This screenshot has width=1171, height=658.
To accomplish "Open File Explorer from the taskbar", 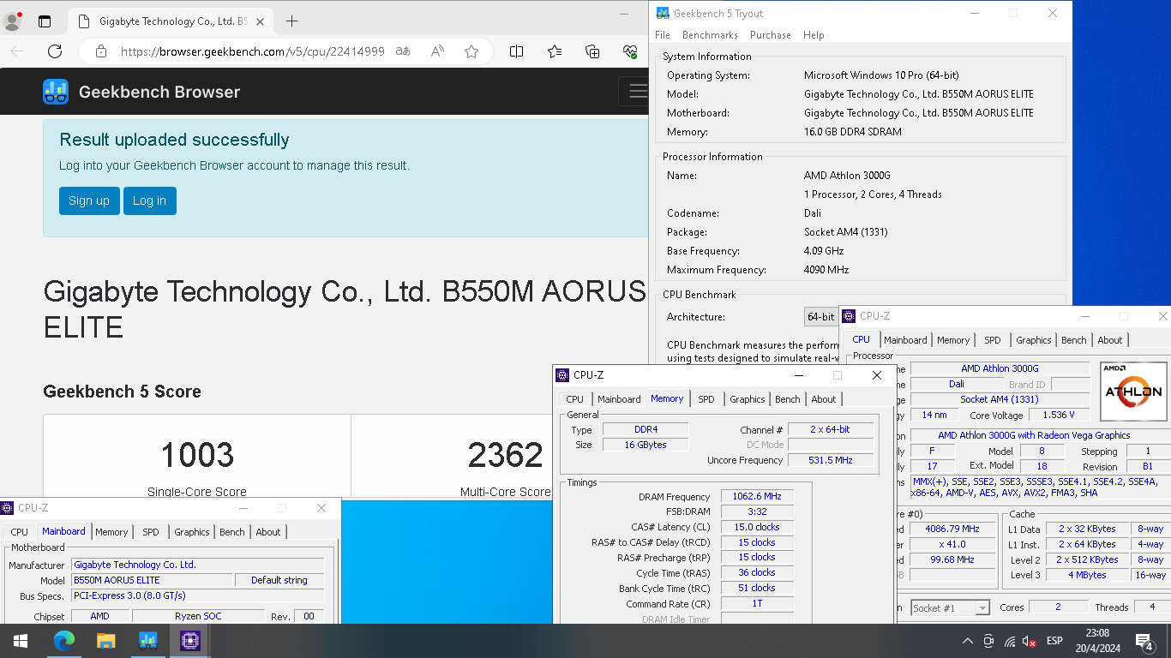I will (x=105, y=640).
